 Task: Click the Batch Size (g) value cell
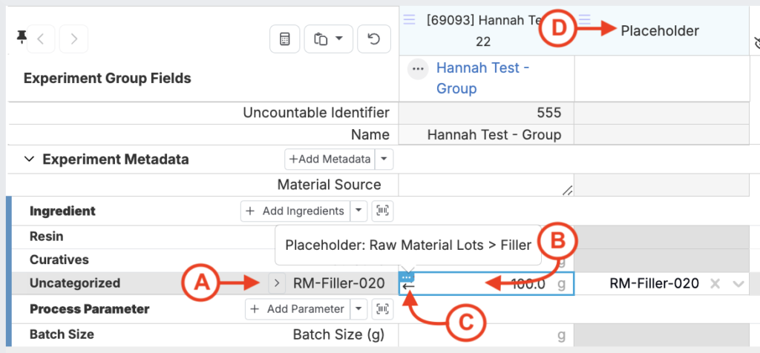pos(486,334)
